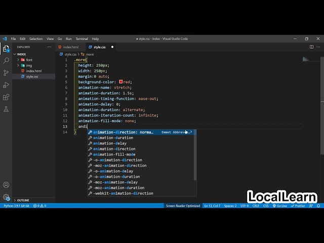Select -moz-animation-direction suggestion
This screenshot has width=324, height=243.
click(x=141, y=166)
